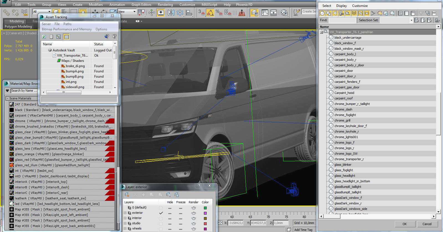Click the Unlink Selection tool
This screenshot has height=232, width=443.
click(x=15, y=12)
